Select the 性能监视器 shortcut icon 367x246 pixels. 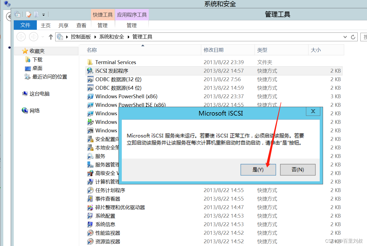[x=90, y=233]
